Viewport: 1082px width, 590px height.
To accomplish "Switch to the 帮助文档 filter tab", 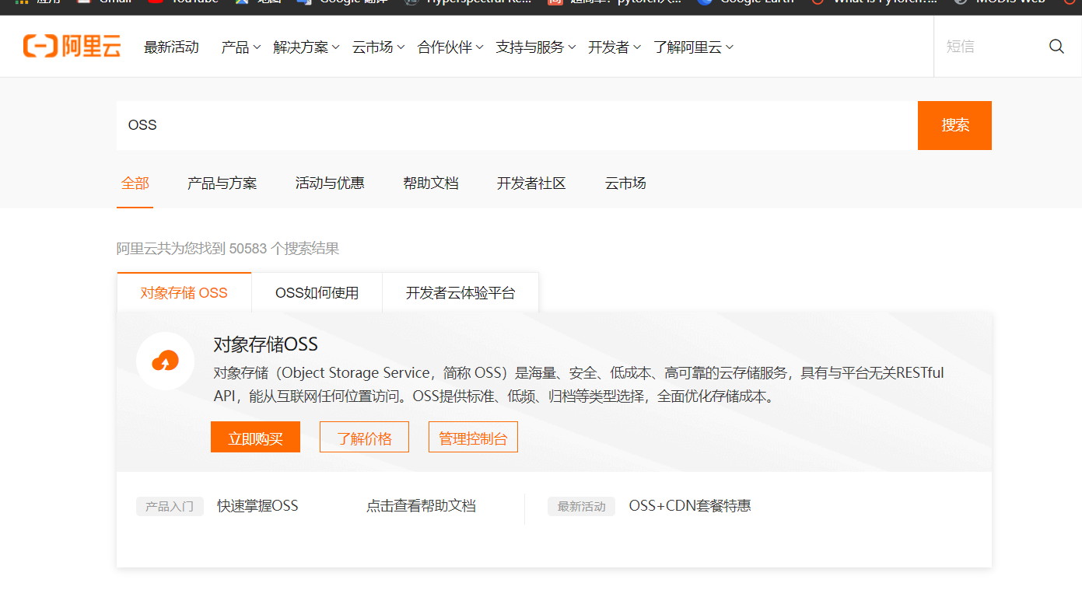I will [431, 183].
